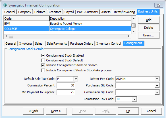Go to the Sale Payments sub-tab

57,44
